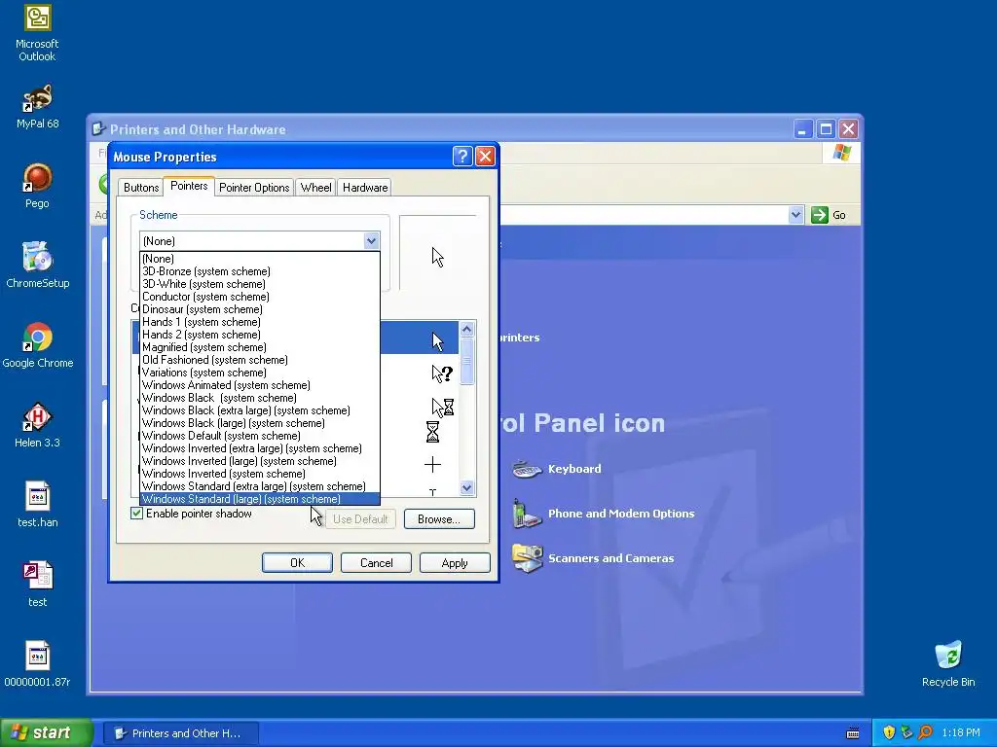This screenshot has height=747, width=997.
Task: Choose Old Fashioned (system scheme)
Action: [259, 360]
